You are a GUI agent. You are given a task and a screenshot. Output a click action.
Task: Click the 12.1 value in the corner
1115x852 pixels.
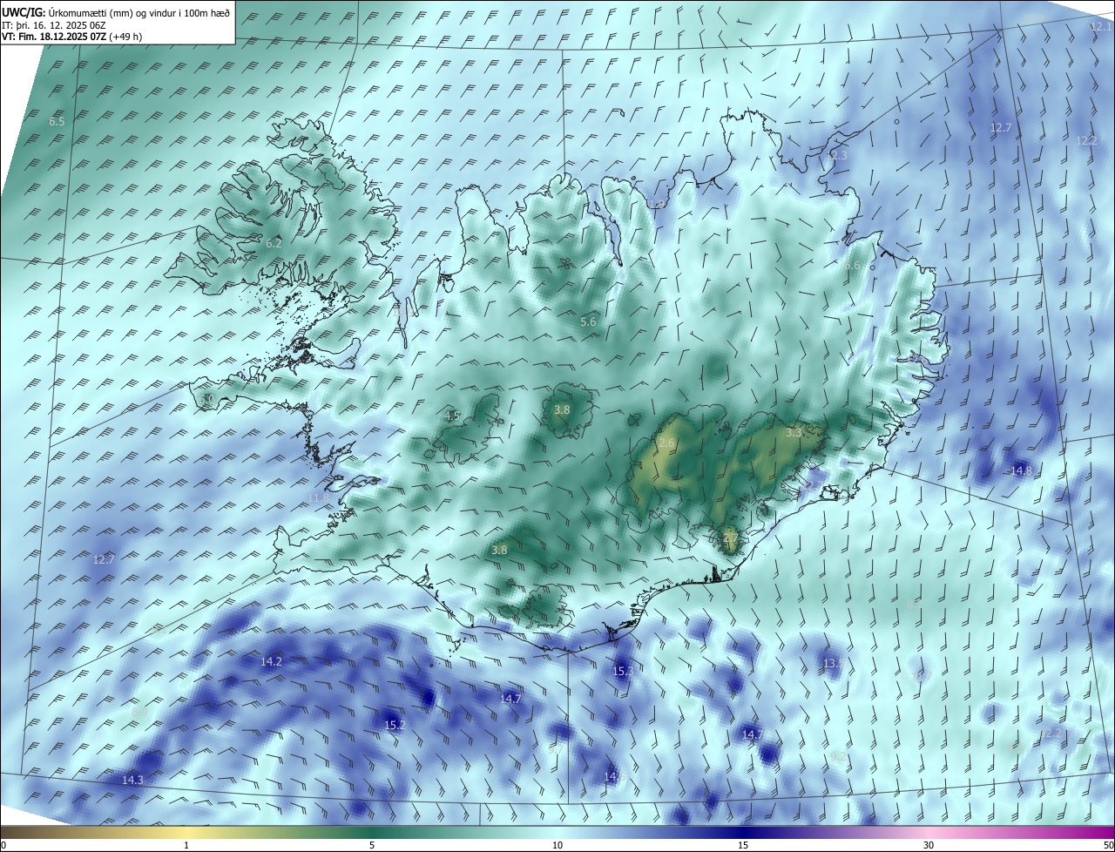pyautogui.click(x=1101, y=27)
